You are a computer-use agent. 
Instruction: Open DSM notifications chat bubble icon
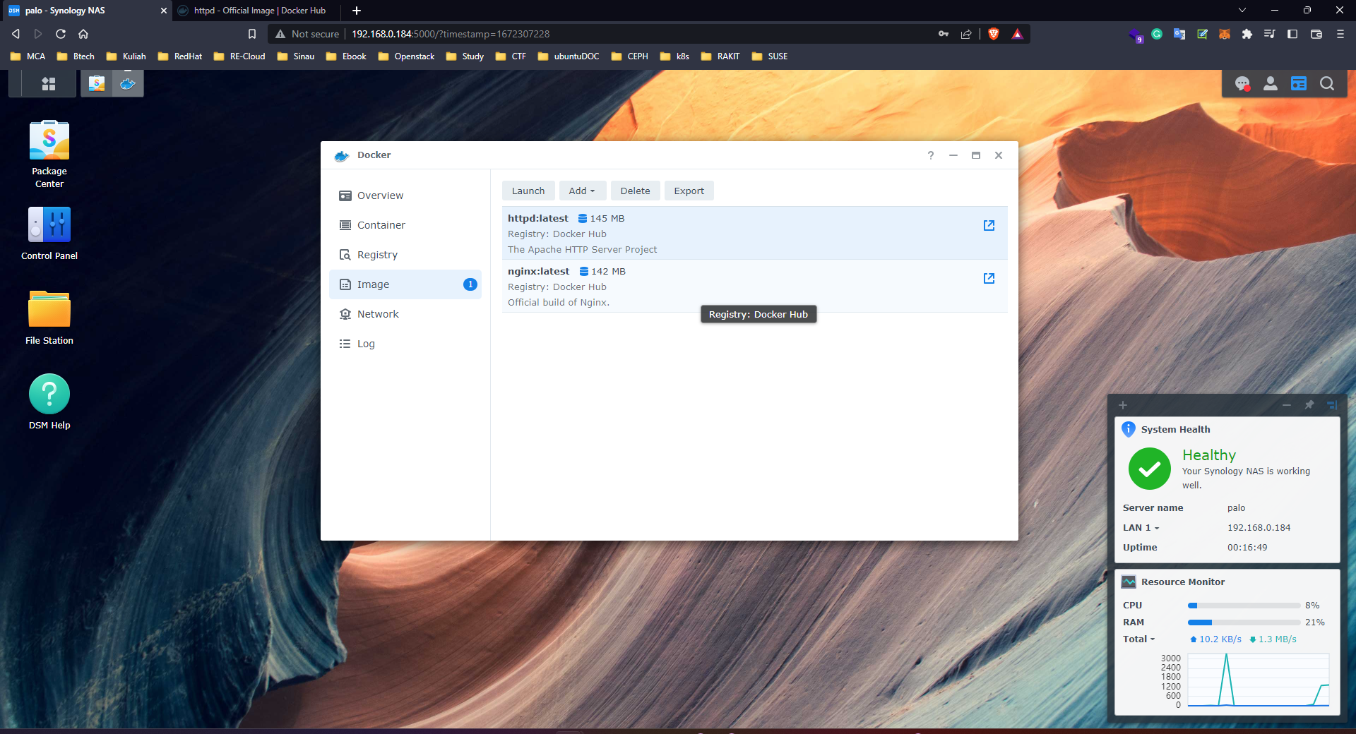click(x=1242, y=84)
